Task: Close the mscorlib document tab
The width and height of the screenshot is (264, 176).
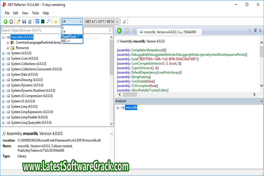Action: [x=198, y=32]
